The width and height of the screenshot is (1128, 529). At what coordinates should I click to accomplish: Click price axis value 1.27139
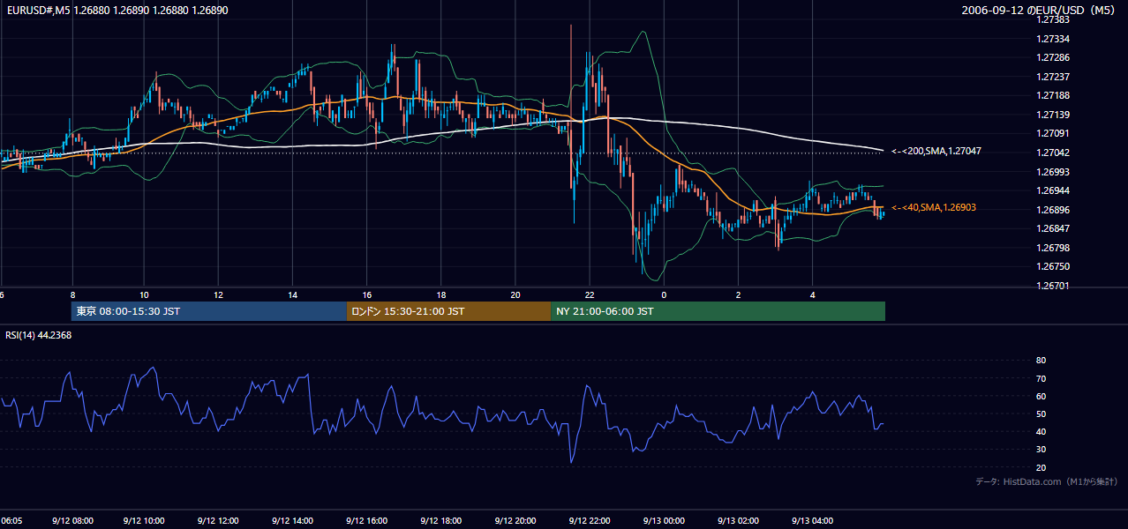click(x=1052, y=115)
